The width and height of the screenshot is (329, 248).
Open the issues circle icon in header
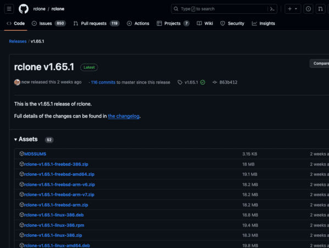click(308, 9)
